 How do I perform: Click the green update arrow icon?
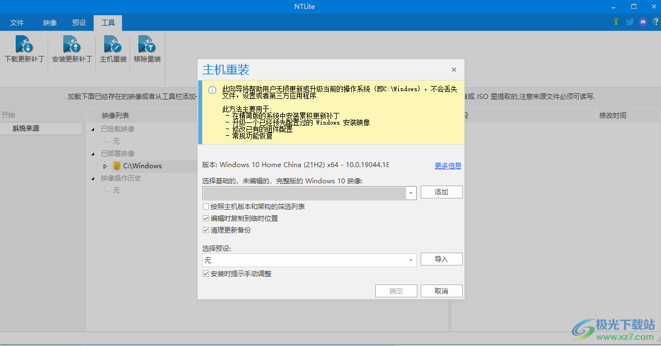click(616, 22)
